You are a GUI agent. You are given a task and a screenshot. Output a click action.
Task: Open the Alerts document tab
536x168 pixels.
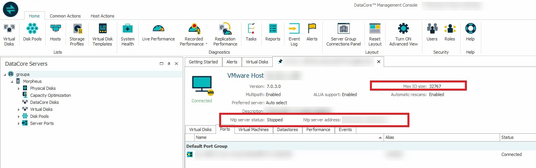pos(232,62)
